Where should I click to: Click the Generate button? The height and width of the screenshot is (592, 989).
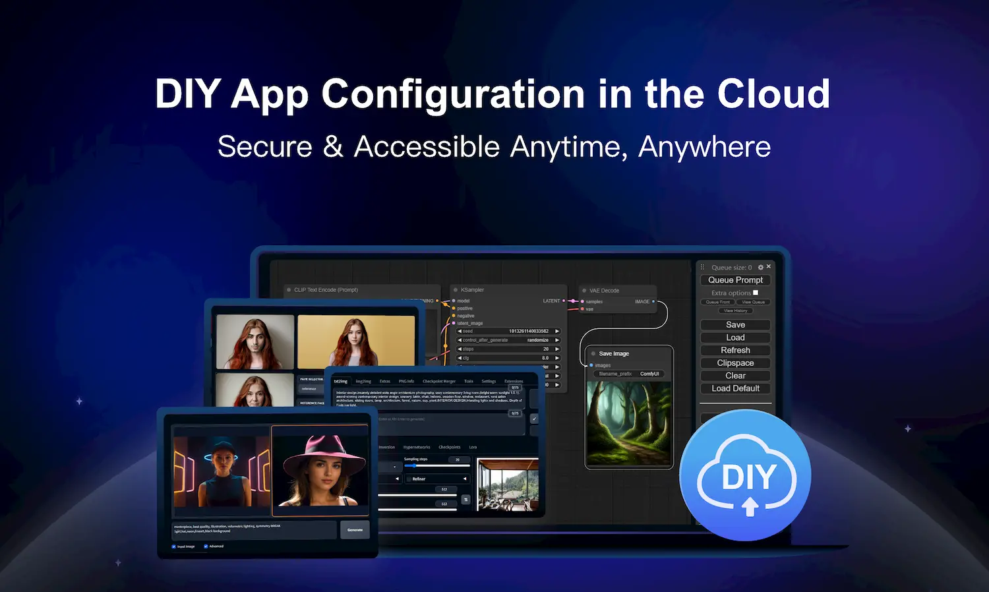pyautogui.click(x=355, y=530)
